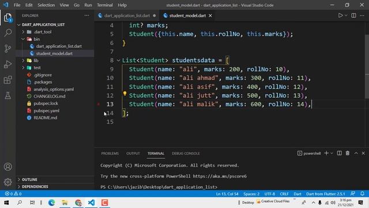The image size is (369, 208).
Task: Open the Selection menu
Action: [x=46, y=5]
